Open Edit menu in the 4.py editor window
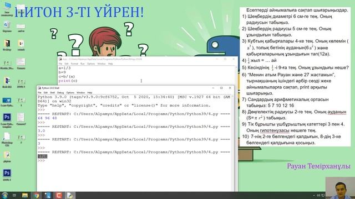Image resolution: width=355 pixels, height=199 pixels. 67,64
